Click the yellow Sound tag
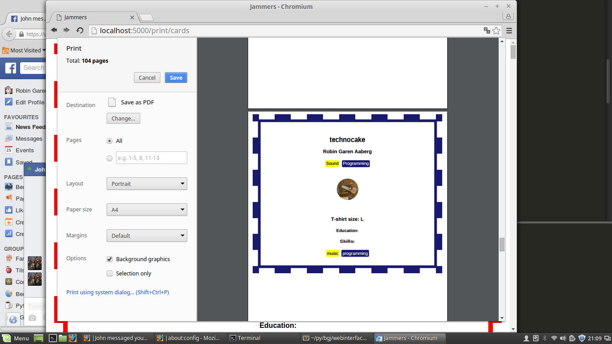The width and height of the screenshot is (612, 344). (332, 163)
